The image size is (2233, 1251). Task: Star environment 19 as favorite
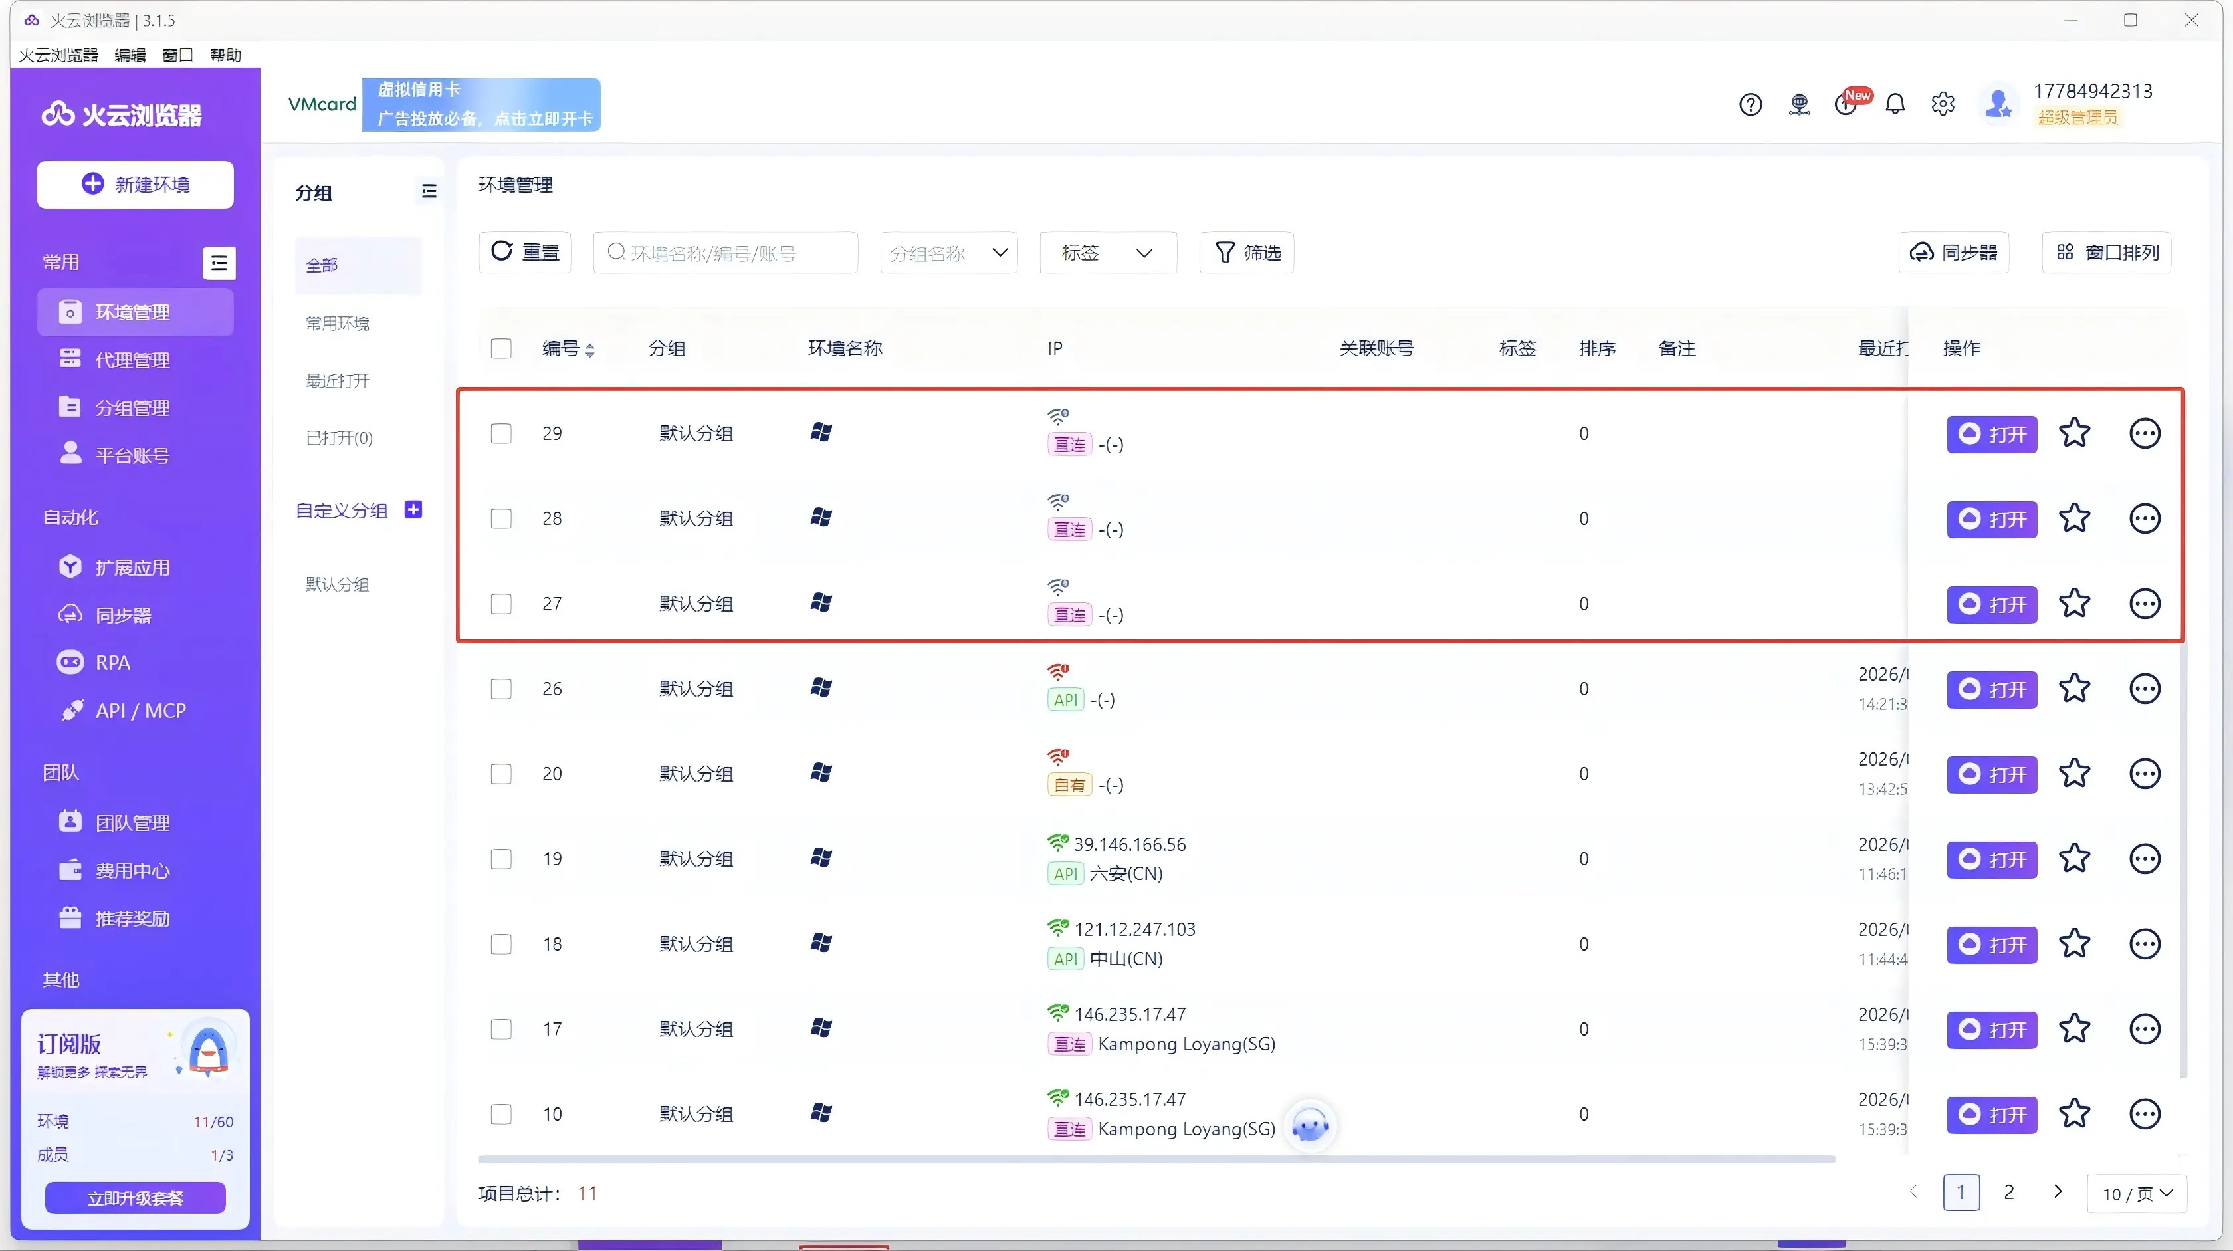[2074, 858]
